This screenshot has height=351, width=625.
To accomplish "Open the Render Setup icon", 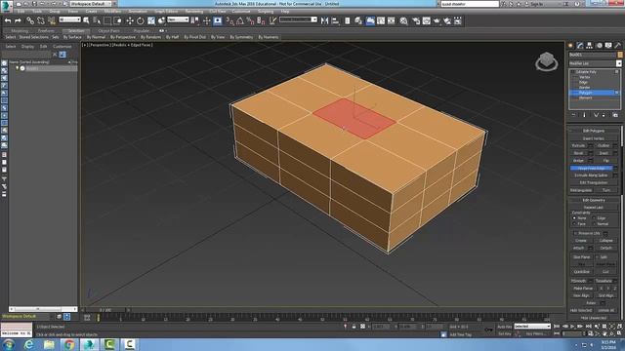I will coord(416,20).
